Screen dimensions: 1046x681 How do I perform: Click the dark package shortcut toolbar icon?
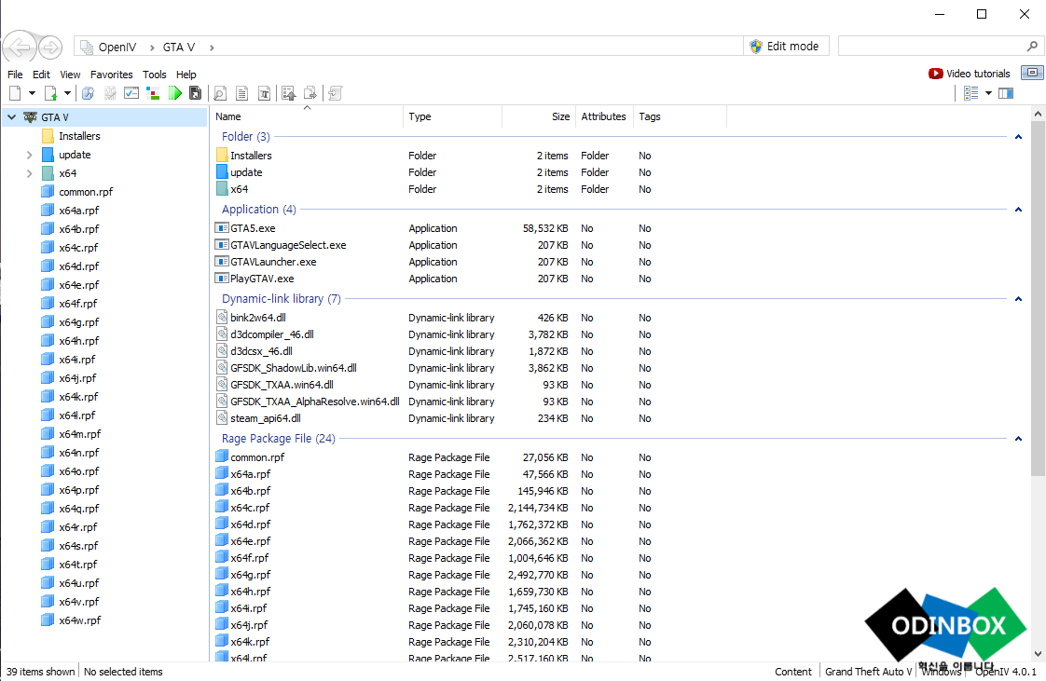[196, 93]
